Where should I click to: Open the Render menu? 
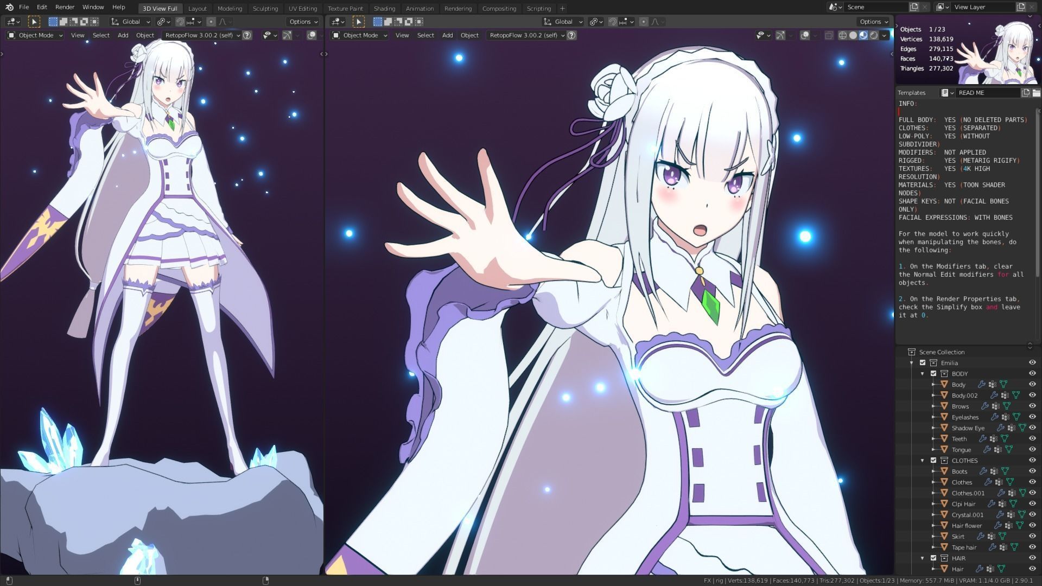[65, 7]
